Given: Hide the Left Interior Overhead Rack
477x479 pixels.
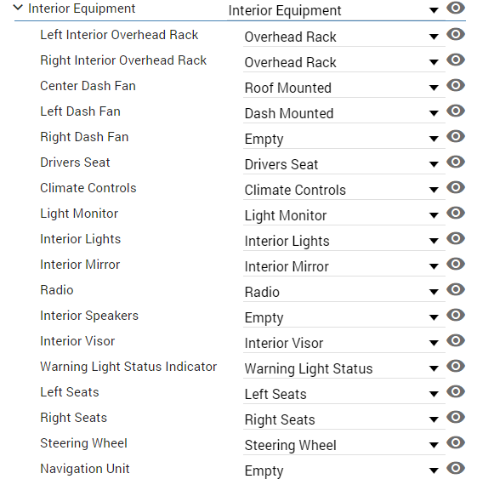Looking at the screenshot, I should pyautogui.click(x=456, y=34).
